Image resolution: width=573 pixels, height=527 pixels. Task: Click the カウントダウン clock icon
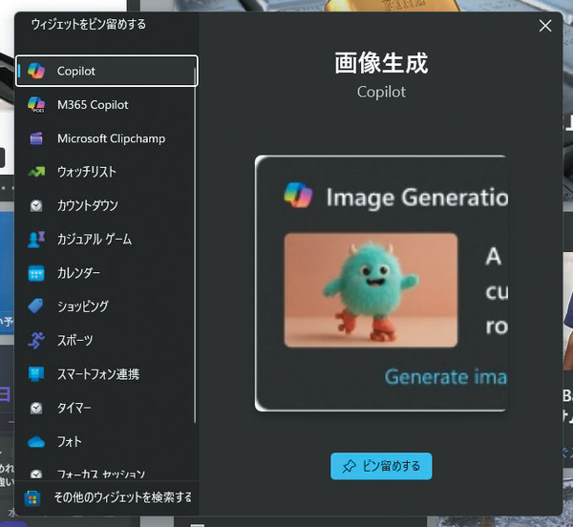tap(36, 205)
